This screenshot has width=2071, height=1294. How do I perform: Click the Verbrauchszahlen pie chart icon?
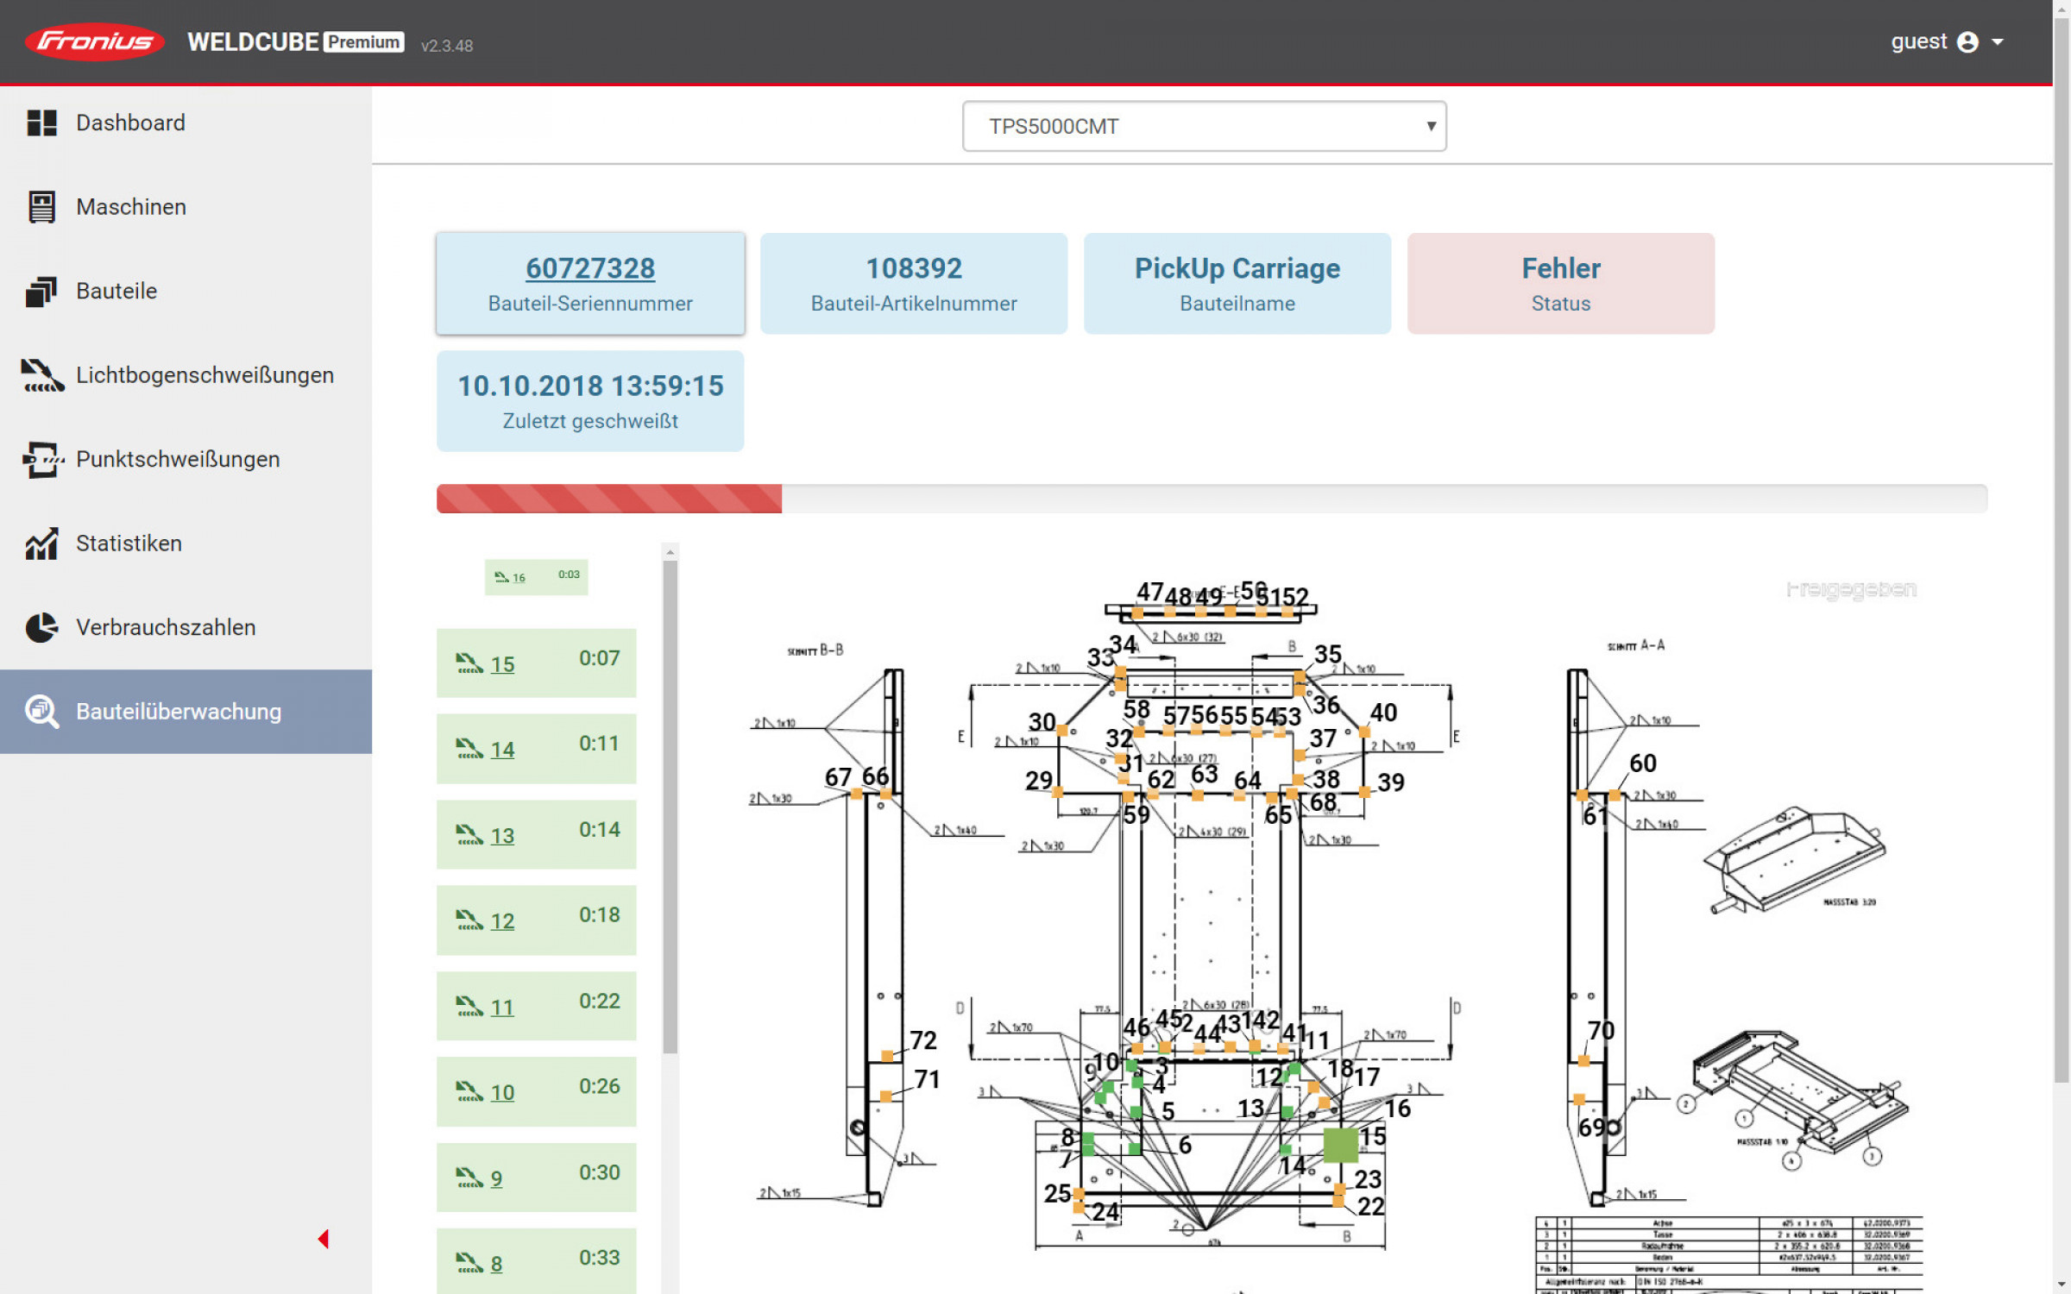click(x=41, y=627)
